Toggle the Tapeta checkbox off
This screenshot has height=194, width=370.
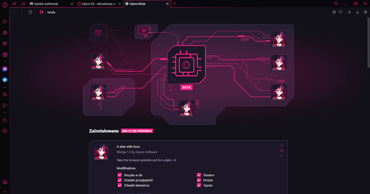pyautogui.click(x=199, y=185)
